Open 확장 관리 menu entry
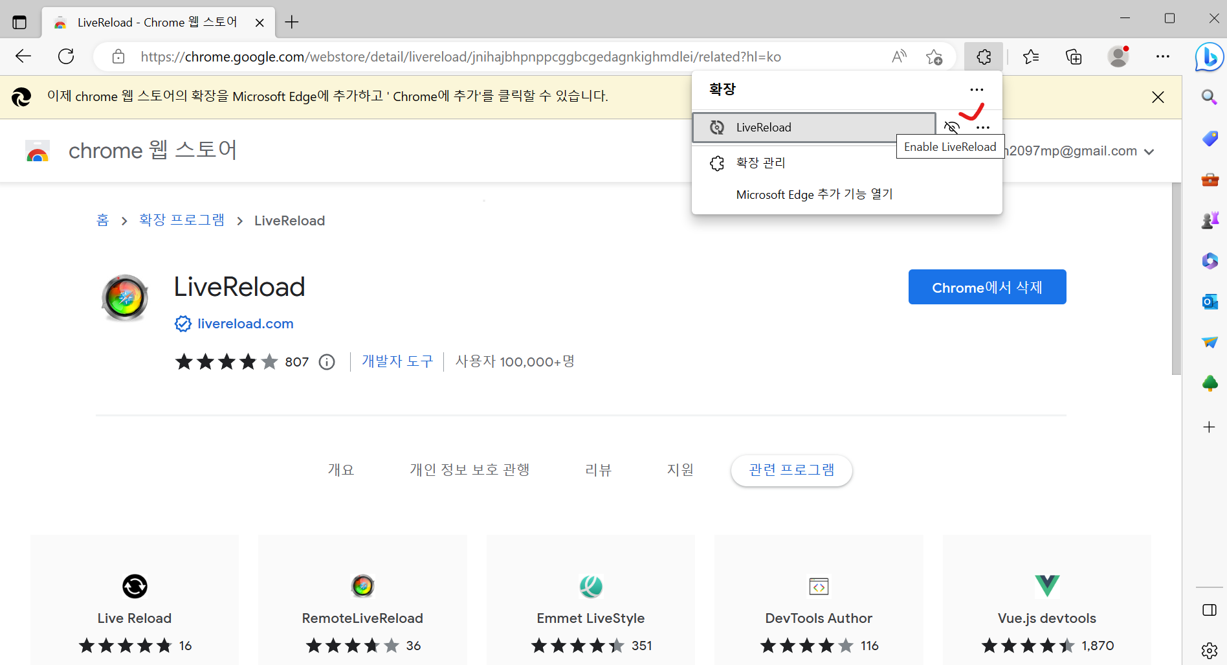Viewport: 1227px width, 665px height. point(847,163)
